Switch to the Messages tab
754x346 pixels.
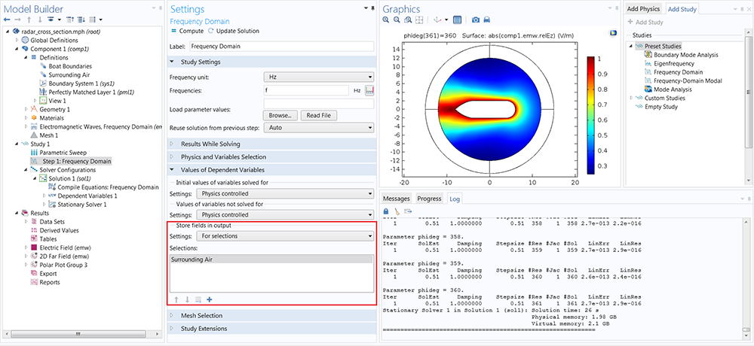(396, 199)
